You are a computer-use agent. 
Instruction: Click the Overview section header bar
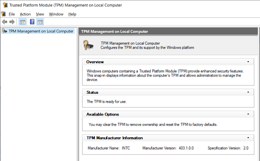click(x=161, y=62)
